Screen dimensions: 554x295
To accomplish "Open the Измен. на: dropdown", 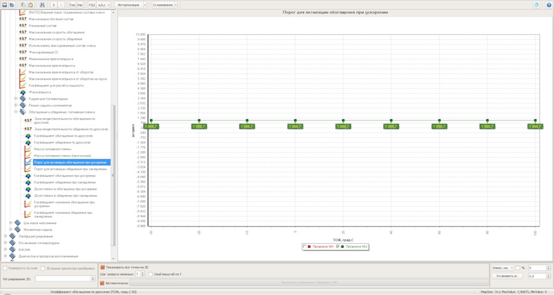I will click(503, 268).
